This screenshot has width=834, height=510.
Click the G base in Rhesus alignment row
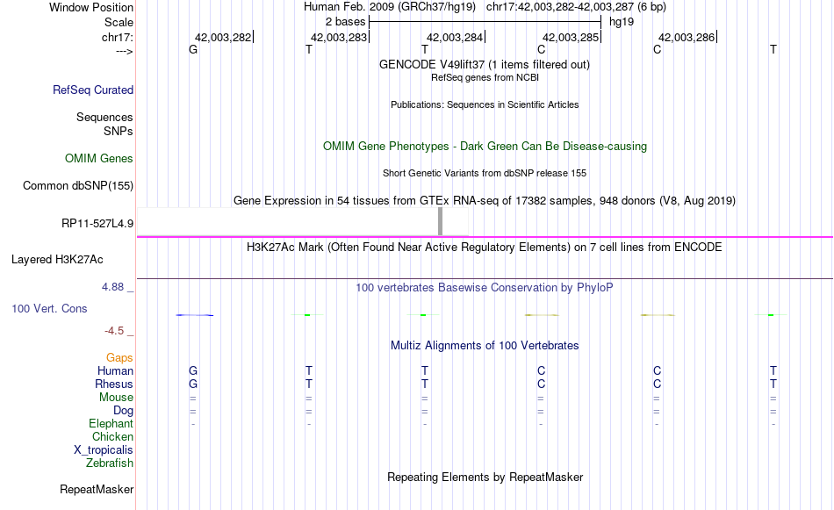click(193, 384)
